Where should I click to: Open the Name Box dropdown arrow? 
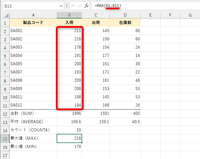(x=61, y=6)
